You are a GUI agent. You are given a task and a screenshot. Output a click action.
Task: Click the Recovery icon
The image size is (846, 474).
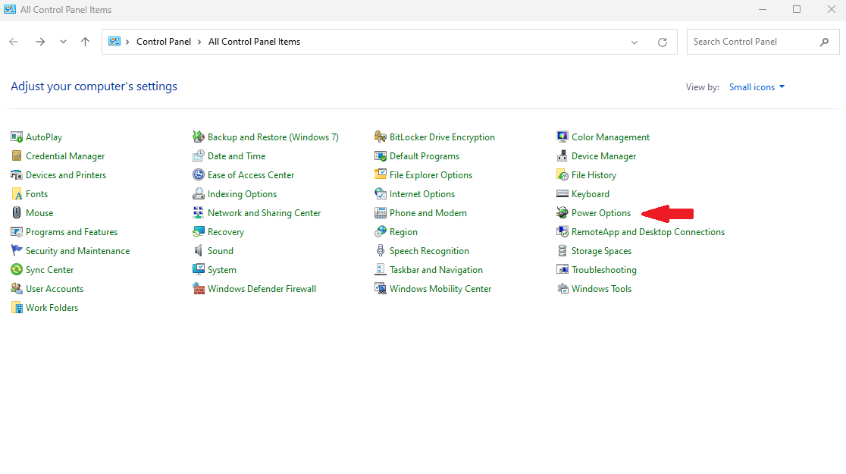click(x=199, y=231)
